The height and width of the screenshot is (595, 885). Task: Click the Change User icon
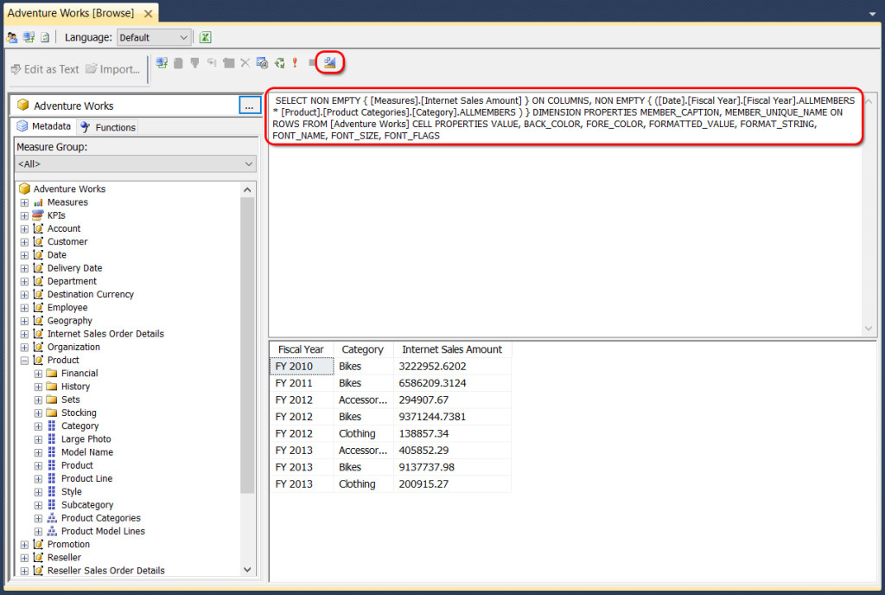pyautogui.click(x=12, y=37)
